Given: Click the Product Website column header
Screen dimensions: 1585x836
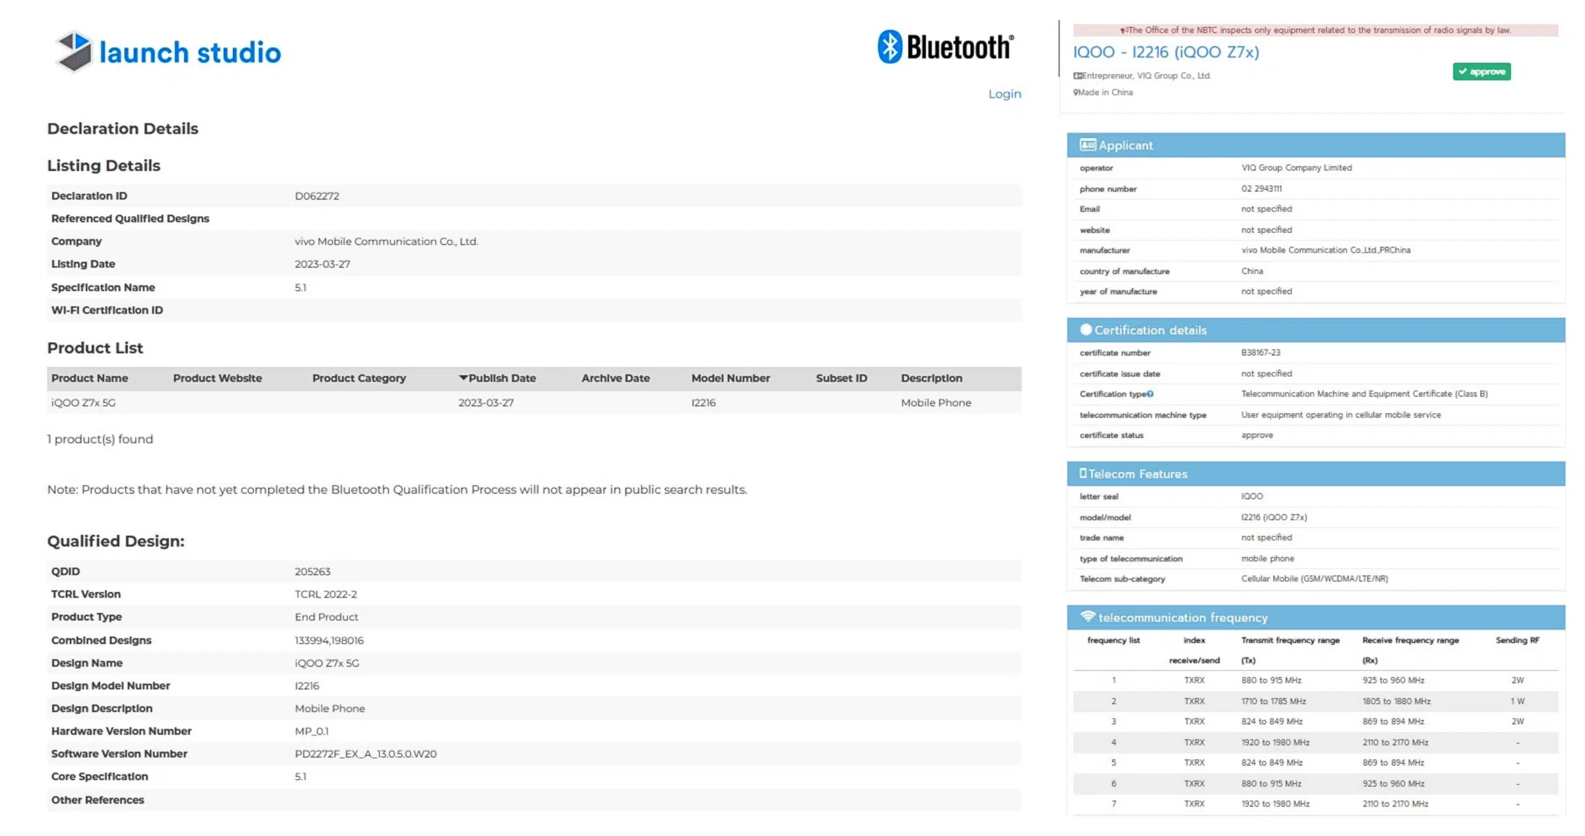Looking at the screenshot, I should coord(217,378).
